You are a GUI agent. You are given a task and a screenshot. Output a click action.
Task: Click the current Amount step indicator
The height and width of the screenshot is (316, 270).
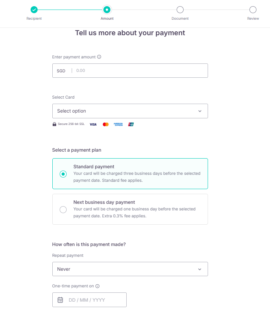tap(107, 9)
